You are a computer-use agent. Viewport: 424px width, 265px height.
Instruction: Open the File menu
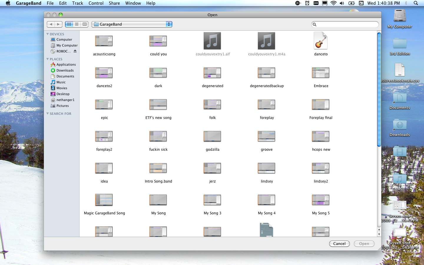coord(50,3)
